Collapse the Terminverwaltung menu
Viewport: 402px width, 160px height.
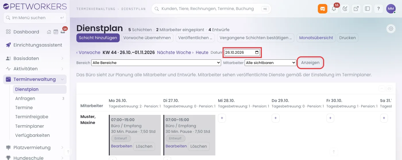pos(62,79)
